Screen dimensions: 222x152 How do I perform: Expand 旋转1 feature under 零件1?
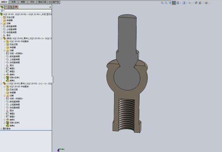5,74
